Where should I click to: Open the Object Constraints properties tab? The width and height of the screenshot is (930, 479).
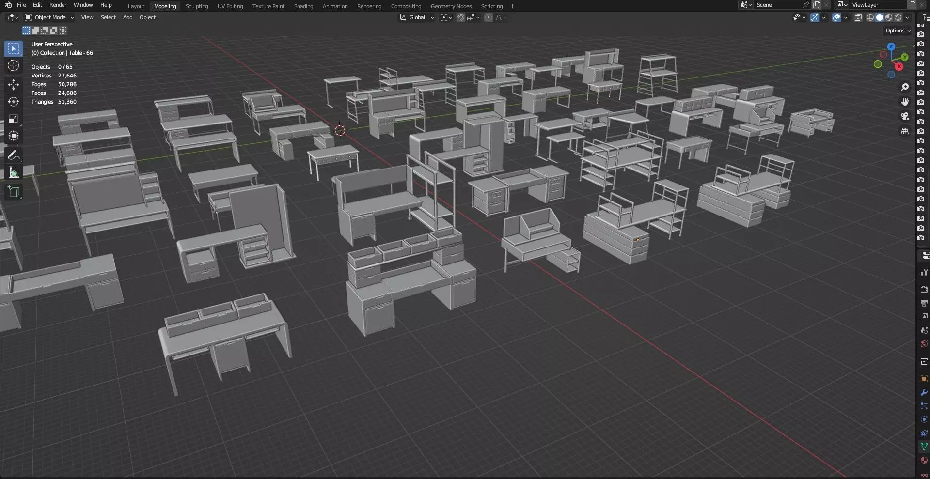coord(924,433)
